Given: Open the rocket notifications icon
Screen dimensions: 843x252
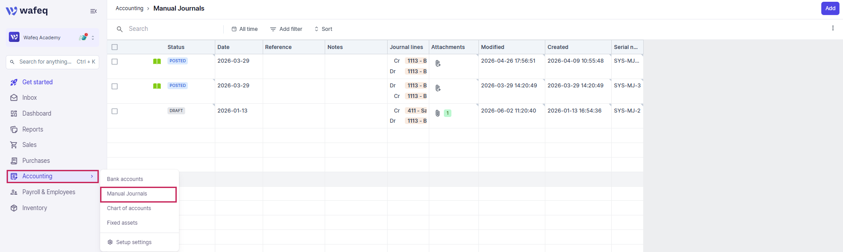Looking at the screenshot, I should [x=83, y=37].
